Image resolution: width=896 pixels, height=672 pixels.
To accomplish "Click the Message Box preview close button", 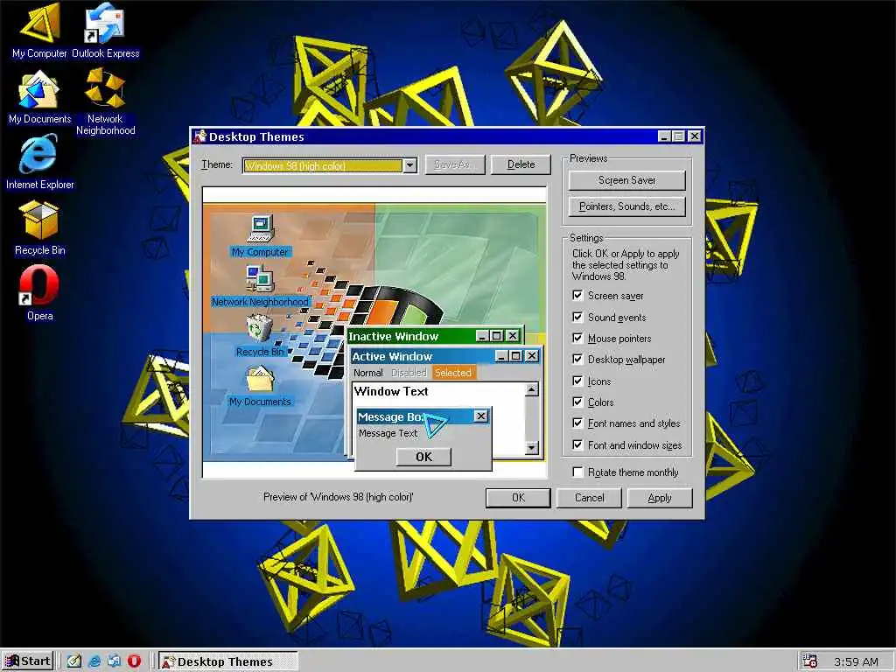I will 481,416.
